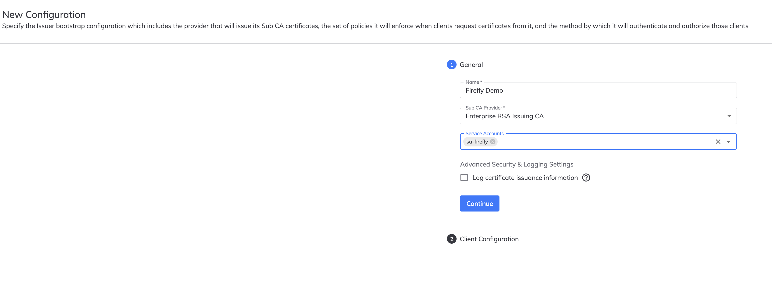Click the Advanced Security & Logging Settings heading
Screen dimensions: 772x302
(x=516, y=164)
